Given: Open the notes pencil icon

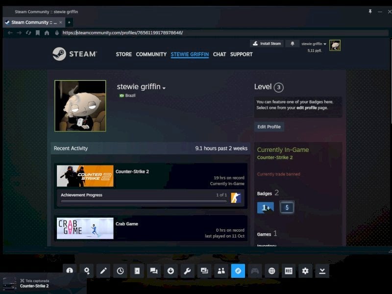Looking at the screenshot, I should pos(103,271).
